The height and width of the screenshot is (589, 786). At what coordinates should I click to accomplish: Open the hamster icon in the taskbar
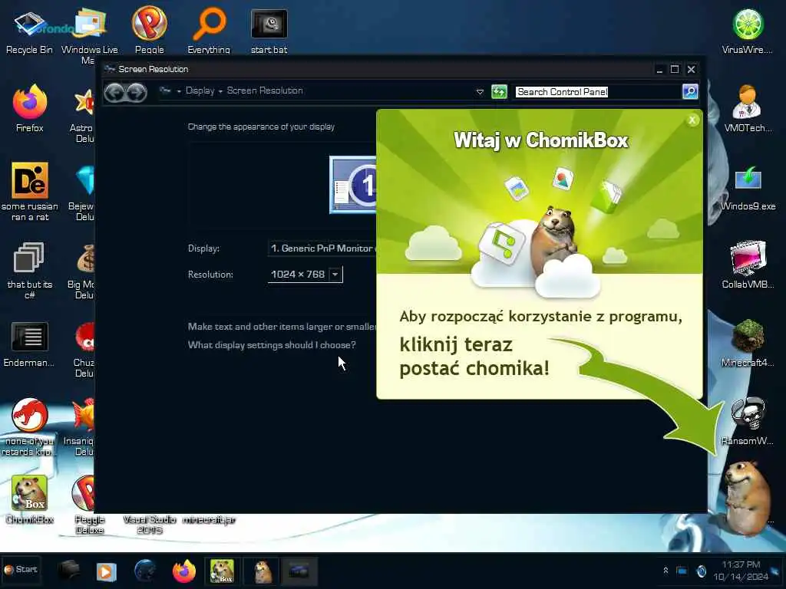tap(262, 571)
